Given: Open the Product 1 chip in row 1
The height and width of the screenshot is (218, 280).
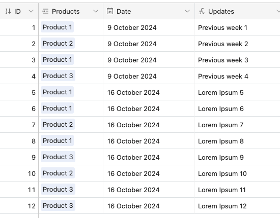Looking at the screenshot, I should click(x=58, y=27).
